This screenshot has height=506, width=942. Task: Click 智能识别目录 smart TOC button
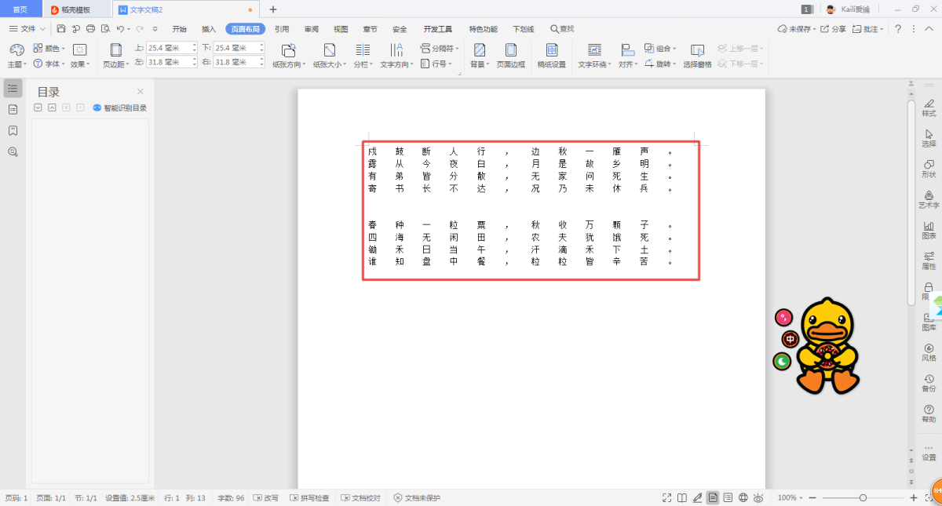[x=120, y=108]
